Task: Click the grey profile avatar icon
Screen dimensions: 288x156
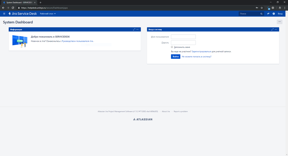Action: [273, 8]
